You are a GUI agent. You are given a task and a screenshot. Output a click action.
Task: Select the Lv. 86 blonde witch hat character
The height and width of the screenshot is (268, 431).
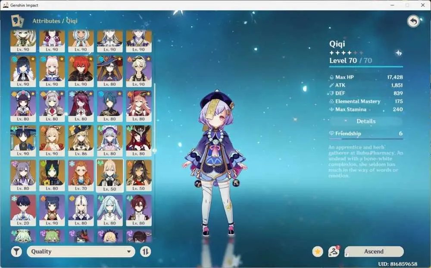pyautogui.click(x=81, y=141)
